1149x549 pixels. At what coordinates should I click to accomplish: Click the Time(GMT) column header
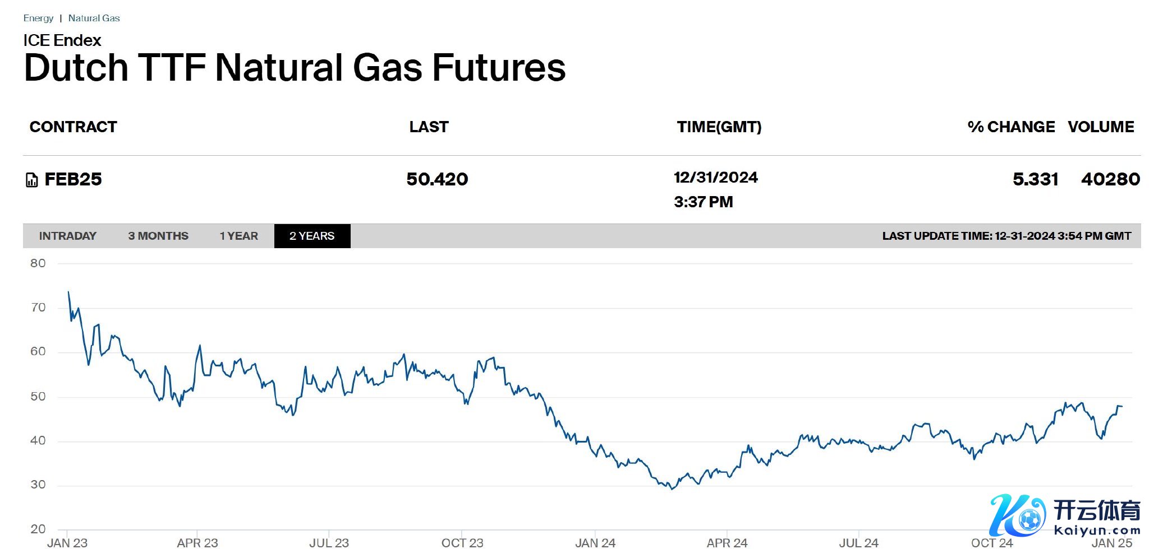pyautogui.click(x=719, y=127)
